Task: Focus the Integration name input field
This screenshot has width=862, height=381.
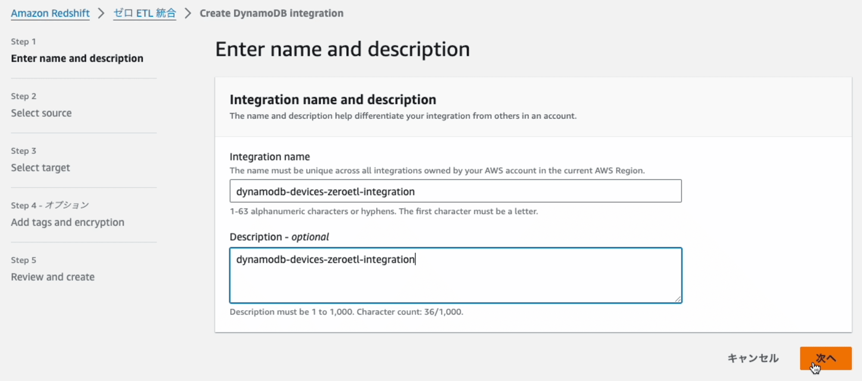Action: pos(456,191)
